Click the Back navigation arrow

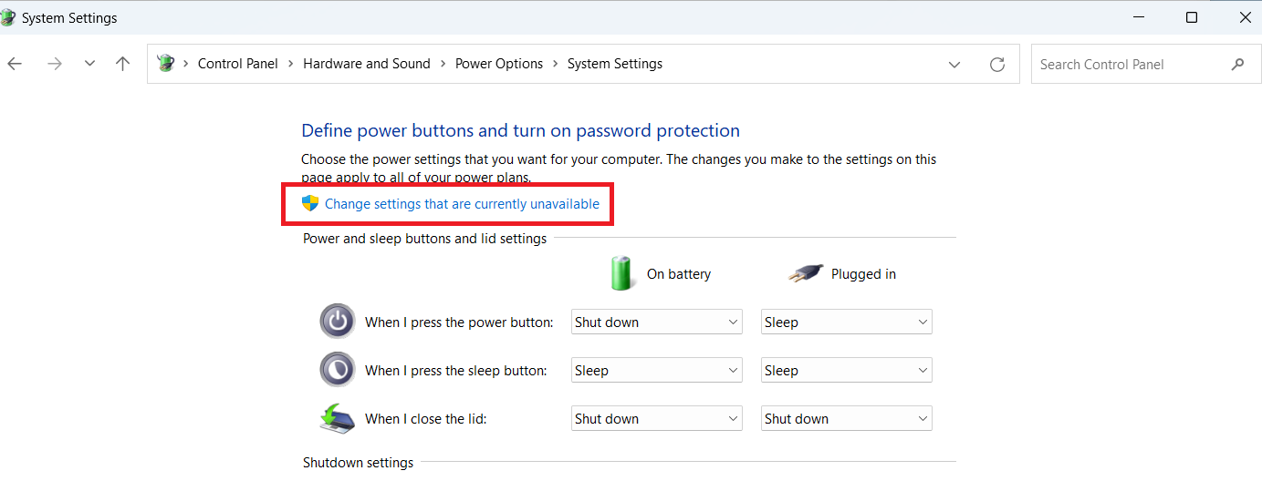coord(14,64)
